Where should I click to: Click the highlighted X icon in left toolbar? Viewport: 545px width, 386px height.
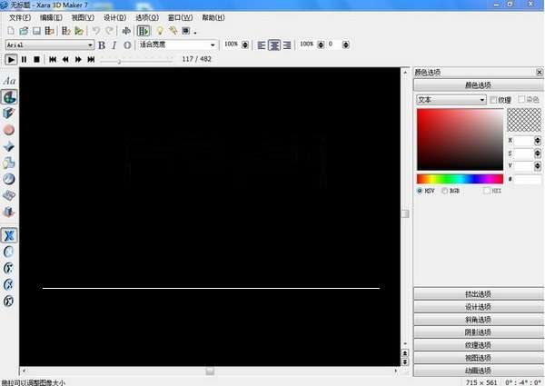(x=9, y=235)
